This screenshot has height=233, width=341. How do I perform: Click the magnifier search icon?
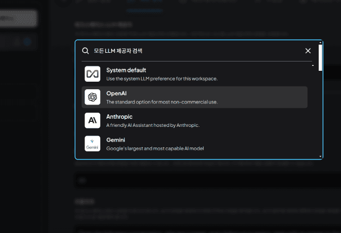(x=86, y=51)
